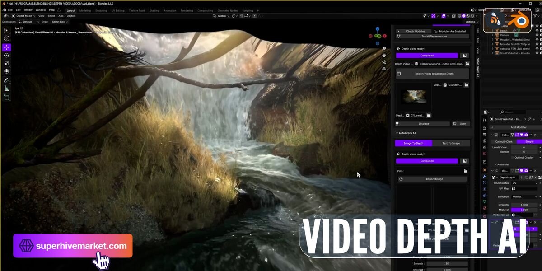Switch to the Modeling workspace tab
Screen dimensions: 542x271
tap(85, 10)
